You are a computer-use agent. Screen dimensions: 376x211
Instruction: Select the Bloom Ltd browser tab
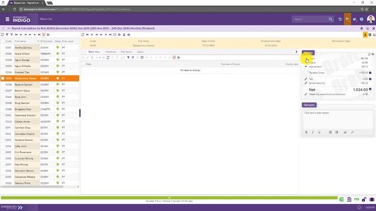coord(26,3)
